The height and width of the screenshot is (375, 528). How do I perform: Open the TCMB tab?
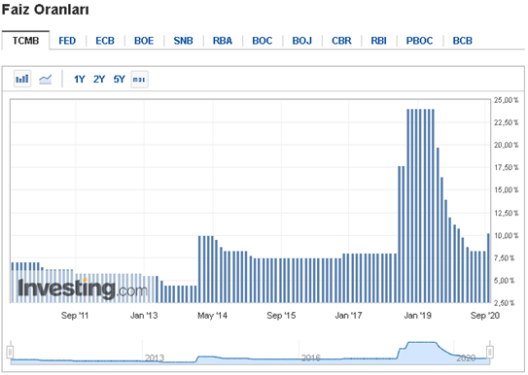pyautogui.click(x=26, y=41)
